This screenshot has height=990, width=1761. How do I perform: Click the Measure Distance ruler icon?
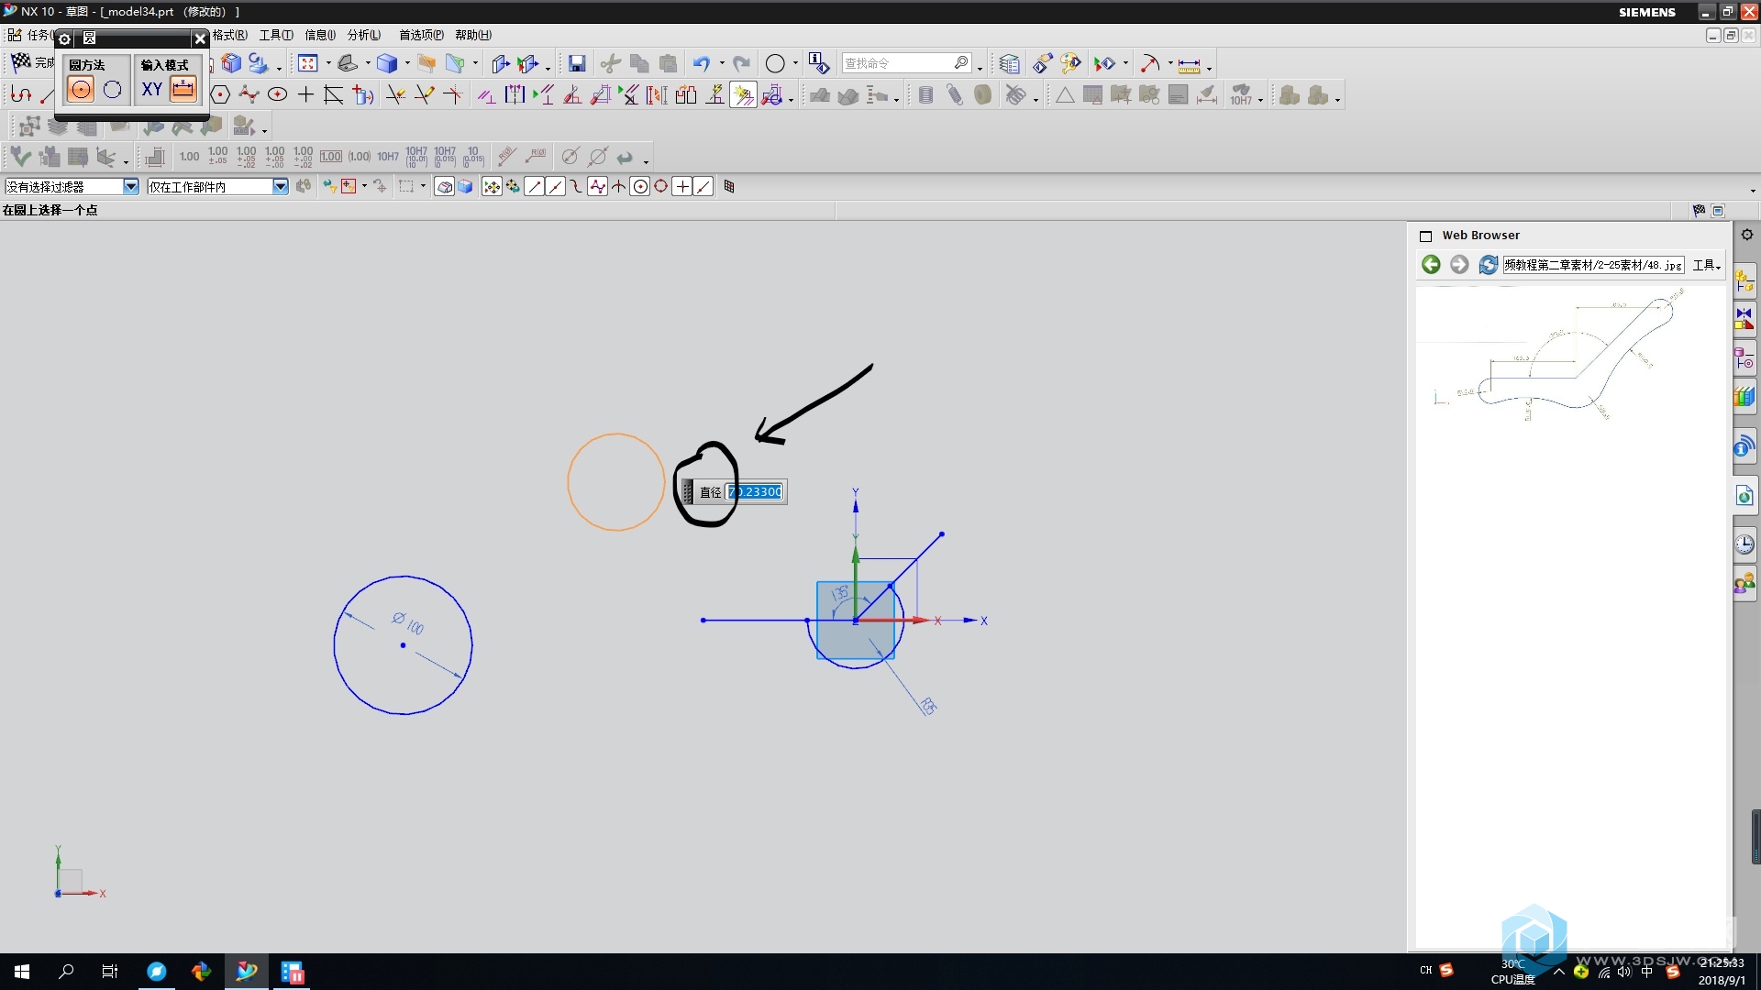[x=1189, y=64]
